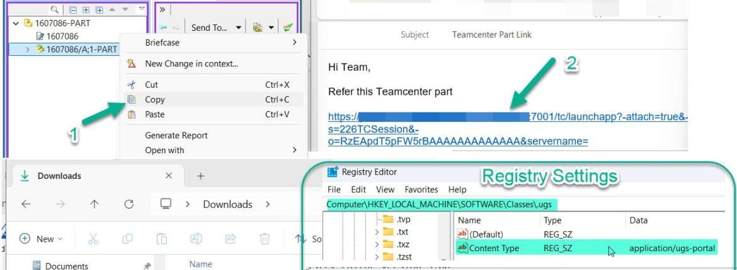The image size is (737, 270).
Task: Open the view menu triangle in tree toolbar
Action: (142, 9)
